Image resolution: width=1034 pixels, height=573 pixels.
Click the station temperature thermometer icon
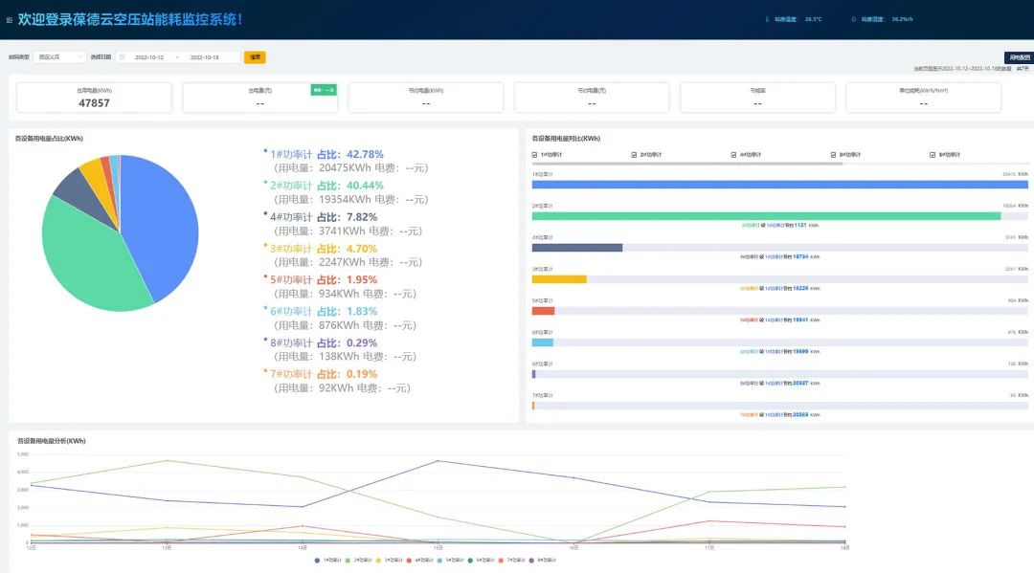766,19
